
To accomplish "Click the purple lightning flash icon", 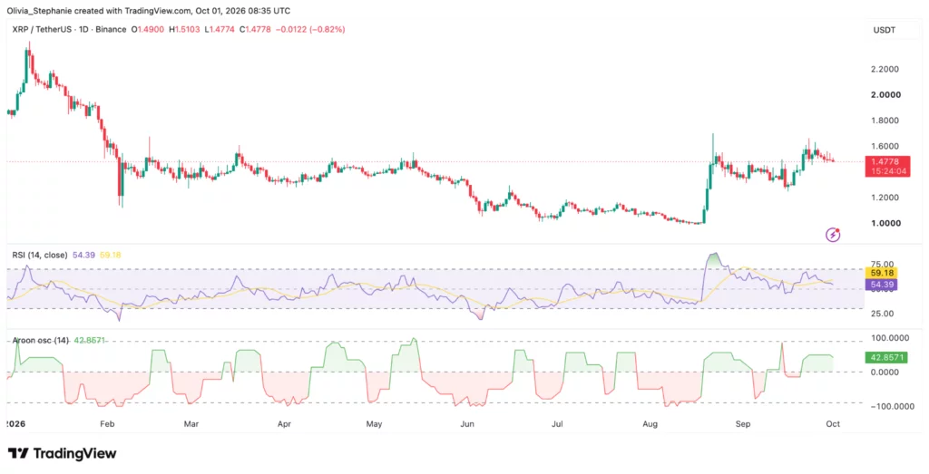I will coord(833,235).
